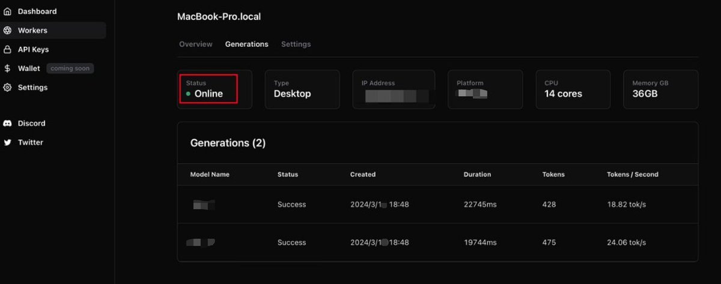Click the Workers sidebar icon
721x284 pixels.
pyautogui.click(x=8, y=31)
